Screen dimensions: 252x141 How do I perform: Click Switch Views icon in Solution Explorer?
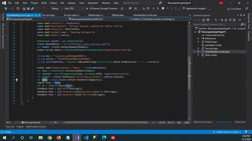208,20
